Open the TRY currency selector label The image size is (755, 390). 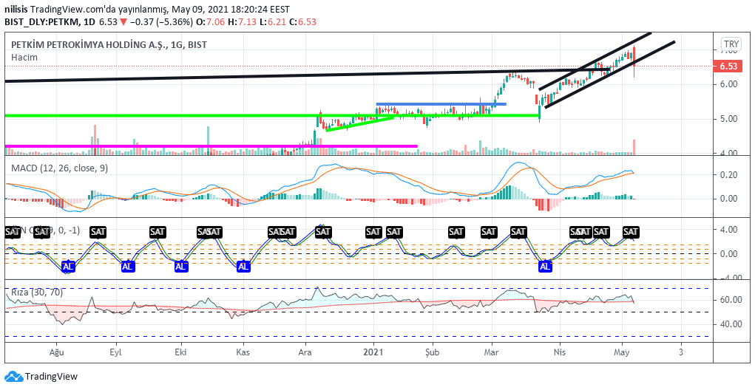[729, 43]
